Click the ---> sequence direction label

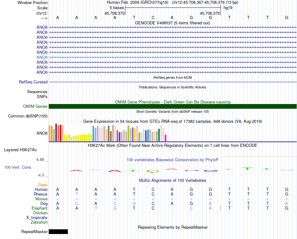44,18
